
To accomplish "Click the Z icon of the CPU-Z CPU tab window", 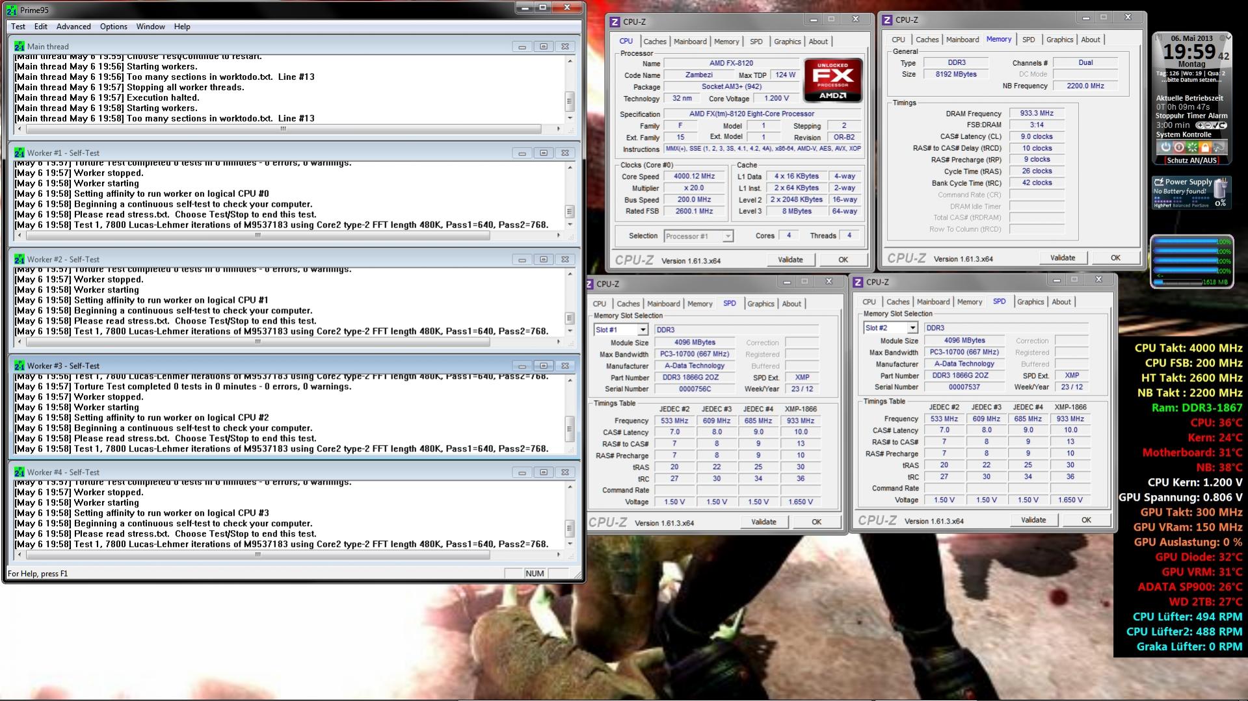I will coord(615,21).
